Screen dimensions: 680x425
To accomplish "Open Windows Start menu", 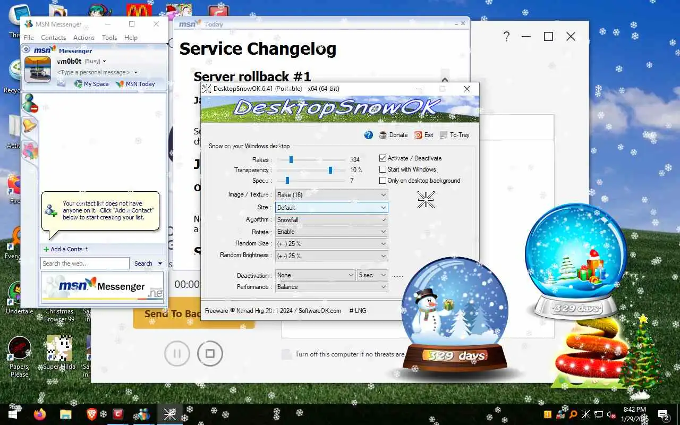I will 13,414.
